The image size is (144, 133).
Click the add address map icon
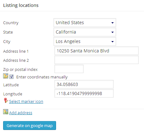click(x=6, y=112)
